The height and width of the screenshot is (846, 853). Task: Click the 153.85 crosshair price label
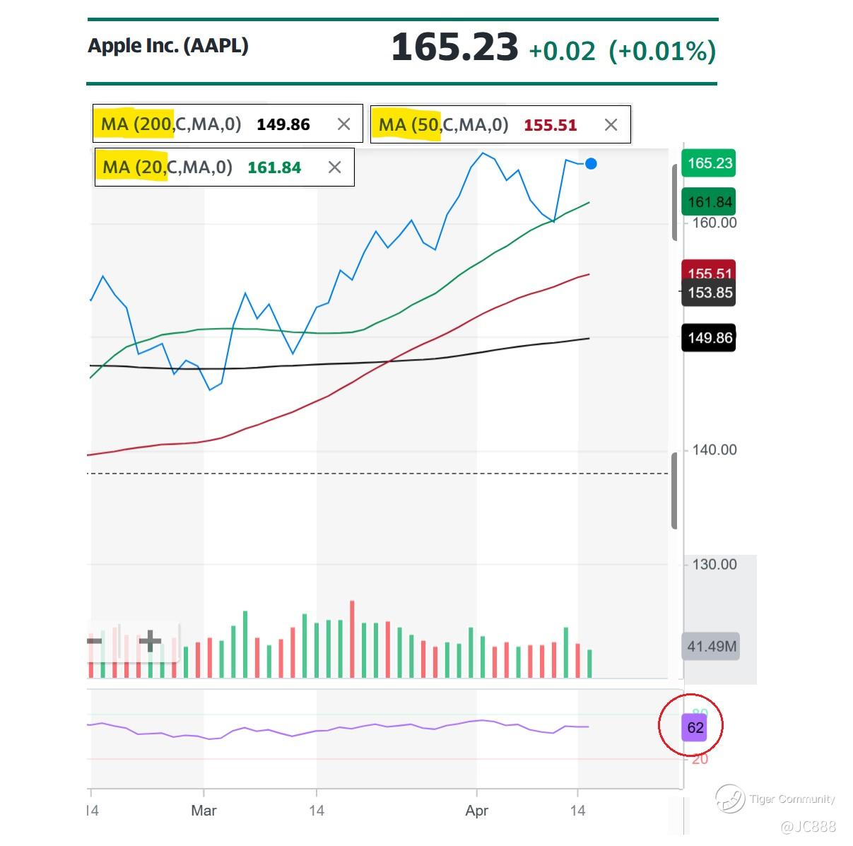coord(710,293)
